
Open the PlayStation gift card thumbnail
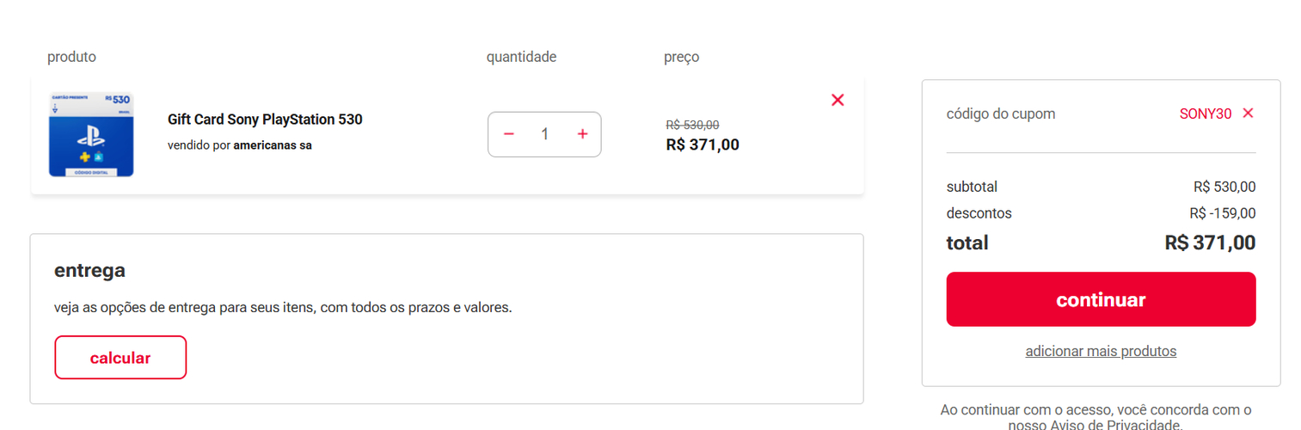91,135
